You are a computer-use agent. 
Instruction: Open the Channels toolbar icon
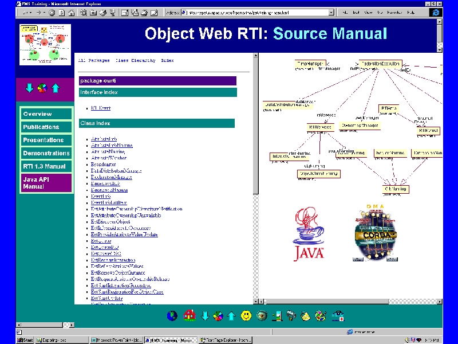(112, 13)
